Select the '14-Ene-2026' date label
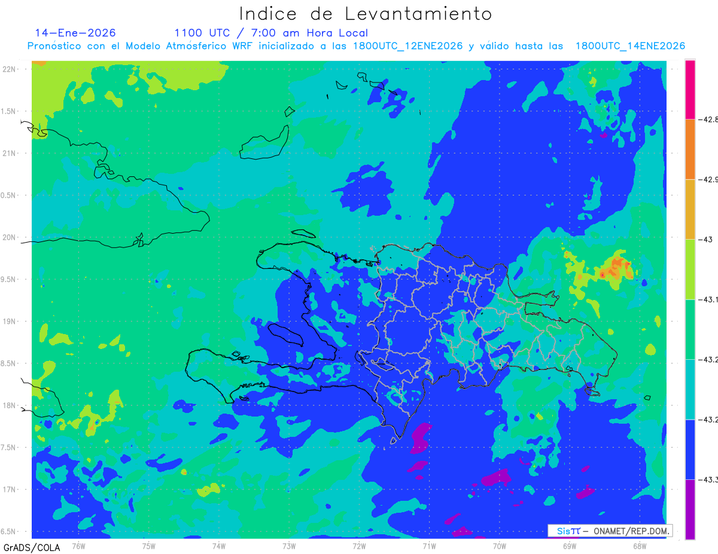Screen dimensions: 718x554 [75, 33]
